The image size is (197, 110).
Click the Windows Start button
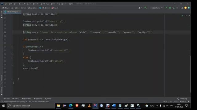[3, 106]
